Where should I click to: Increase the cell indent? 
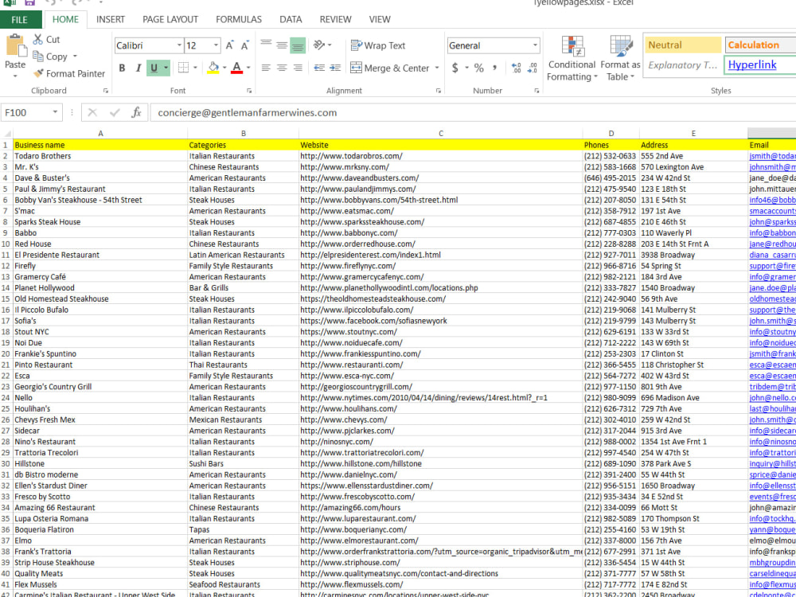tap(335, 68)
